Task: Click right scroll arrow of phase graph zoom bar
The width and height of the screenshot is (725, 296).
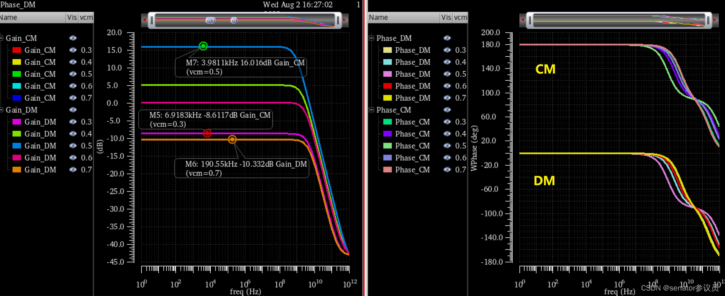Action: click(715, 20)
